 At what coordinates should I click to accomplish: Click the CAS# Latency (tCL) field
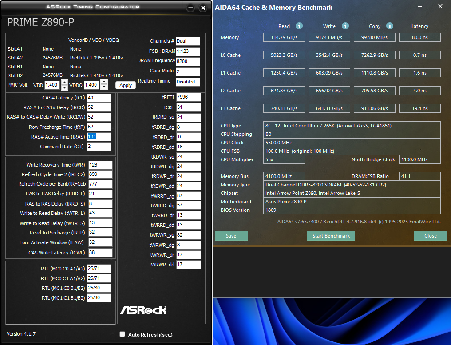coord(99,98)
